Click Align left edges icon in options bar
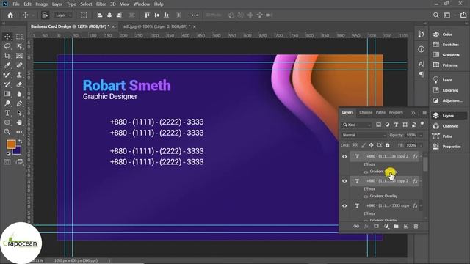Screen dimensions: 470x264 (100, 15)
